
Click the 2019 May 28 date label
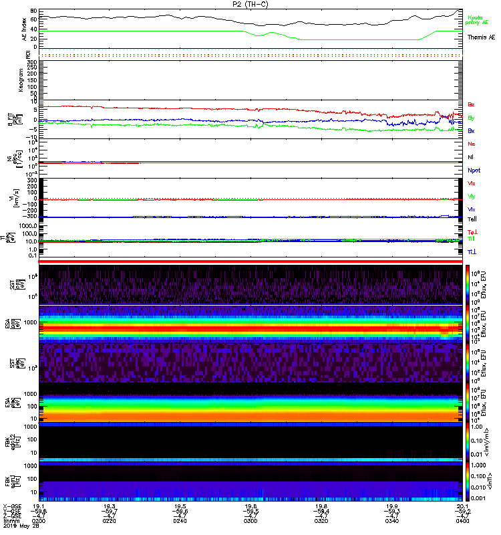pyautogui.click(x=21, y=526)
